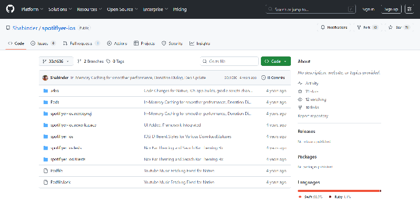
Task: Open the Podfile row's Youtube Music commit message
Action: coord(179,171)
